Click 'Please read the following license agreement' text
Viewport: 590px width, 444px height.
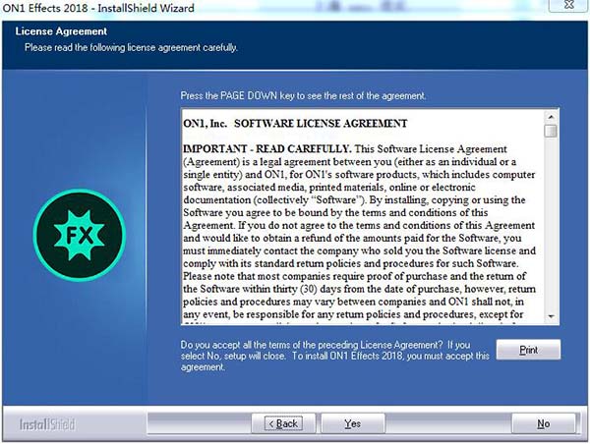131,48
